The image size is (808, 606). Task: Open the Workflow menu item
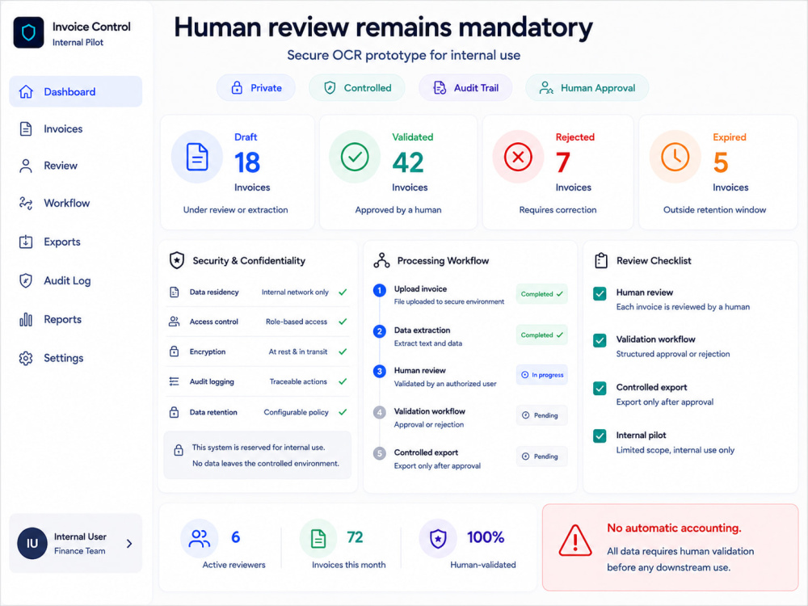(76, 203)
